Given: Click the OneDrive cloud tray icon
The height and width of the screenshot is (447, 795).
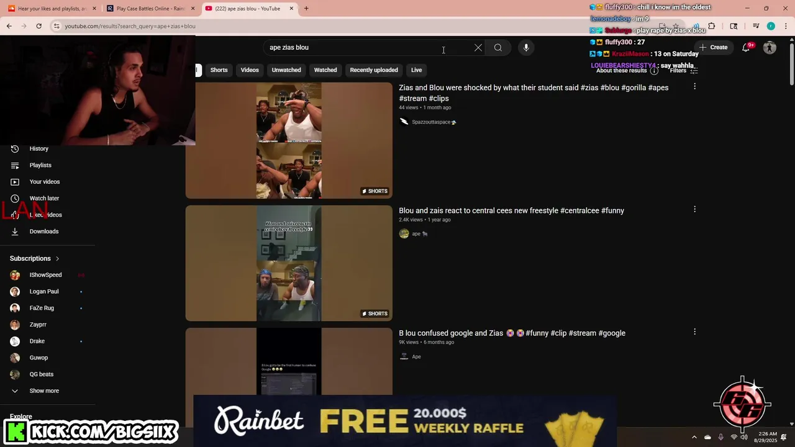Looking at the screenshot, I should pyautogui.click(x=707, y=437).
